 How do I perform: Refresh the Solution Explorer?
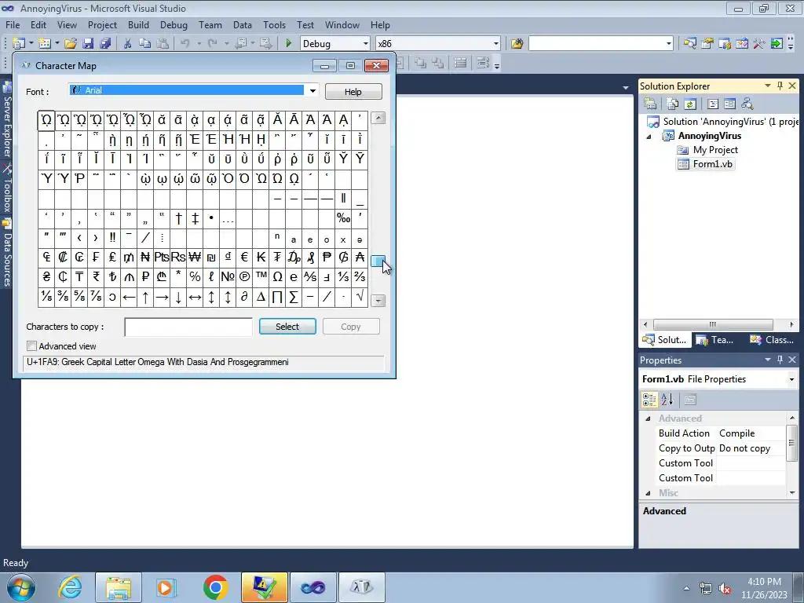click(x=690, y=104)
